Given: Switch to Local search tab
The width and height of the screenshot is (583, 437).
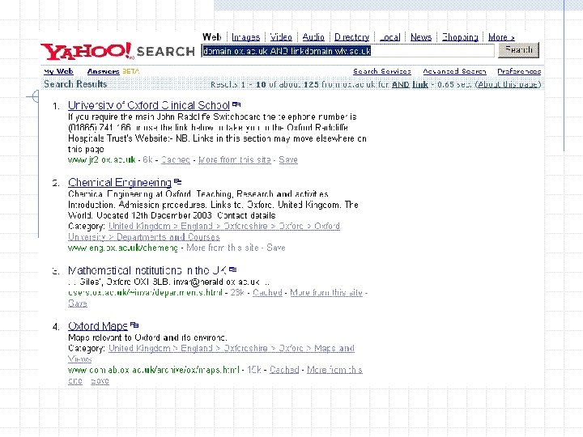Looking at the screenshot, I should coord(389,37).
